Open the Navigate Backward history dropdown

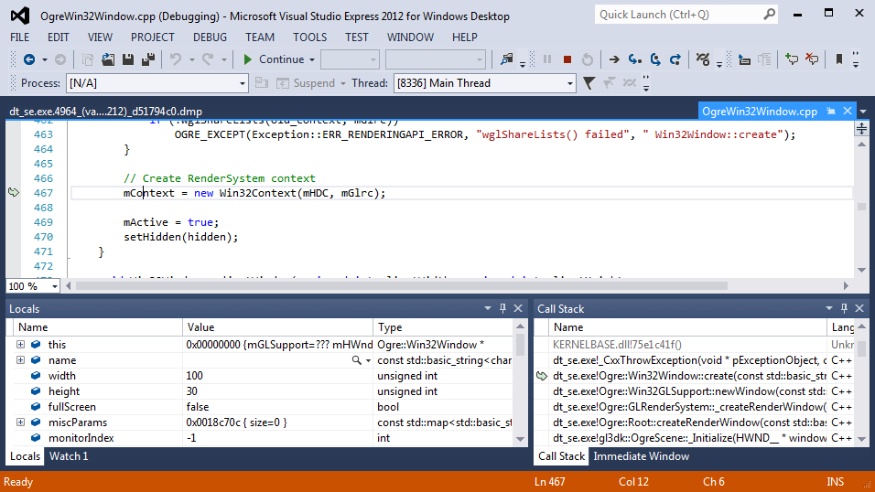(45, 59)
